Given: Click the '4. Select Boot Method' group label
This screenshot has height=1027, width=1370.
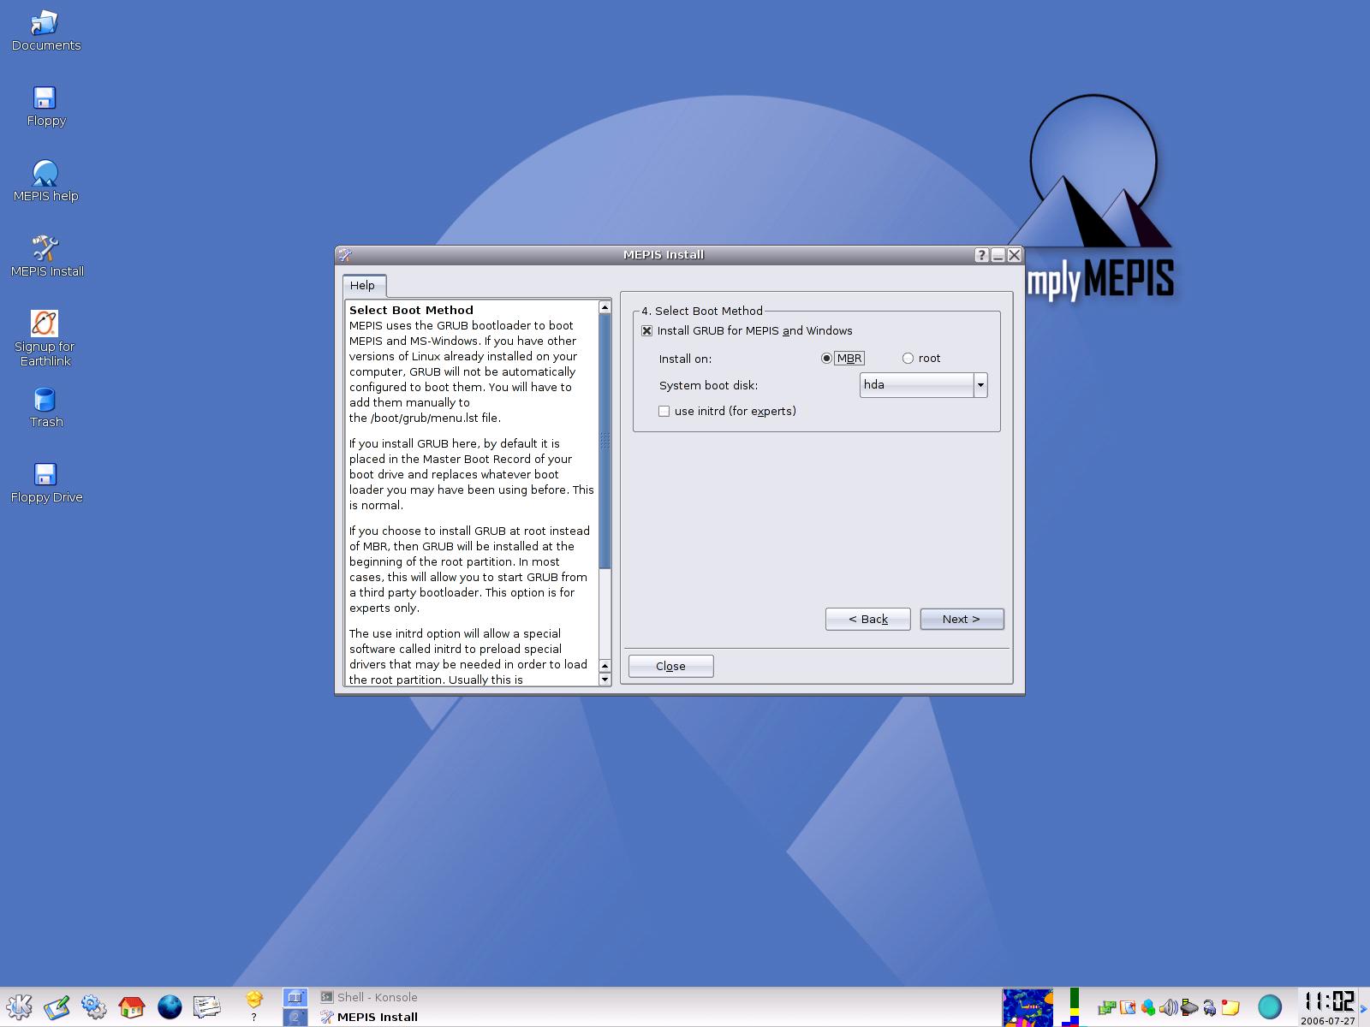Looking at the screenshot, I should [x=702, y=312].
